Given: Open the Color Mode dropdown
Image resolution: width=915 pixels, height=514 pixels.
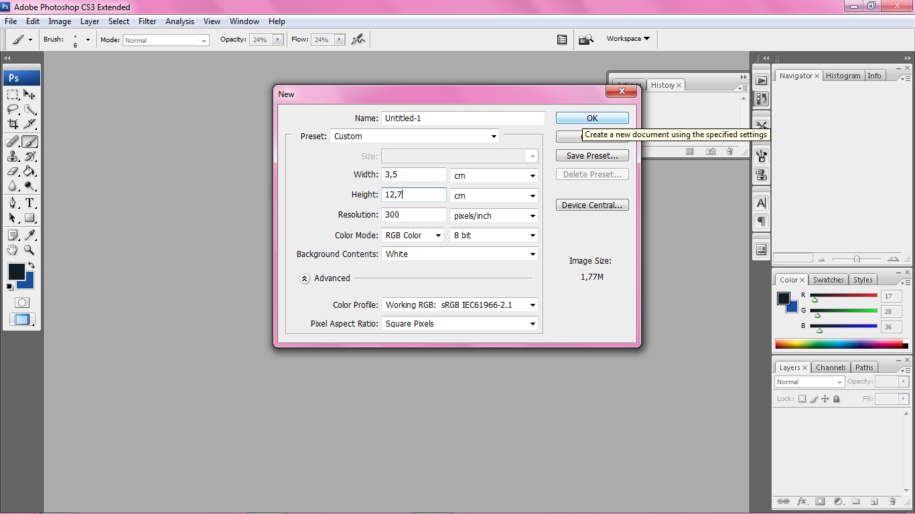Looking at the screenshot, I should [413, 236].
